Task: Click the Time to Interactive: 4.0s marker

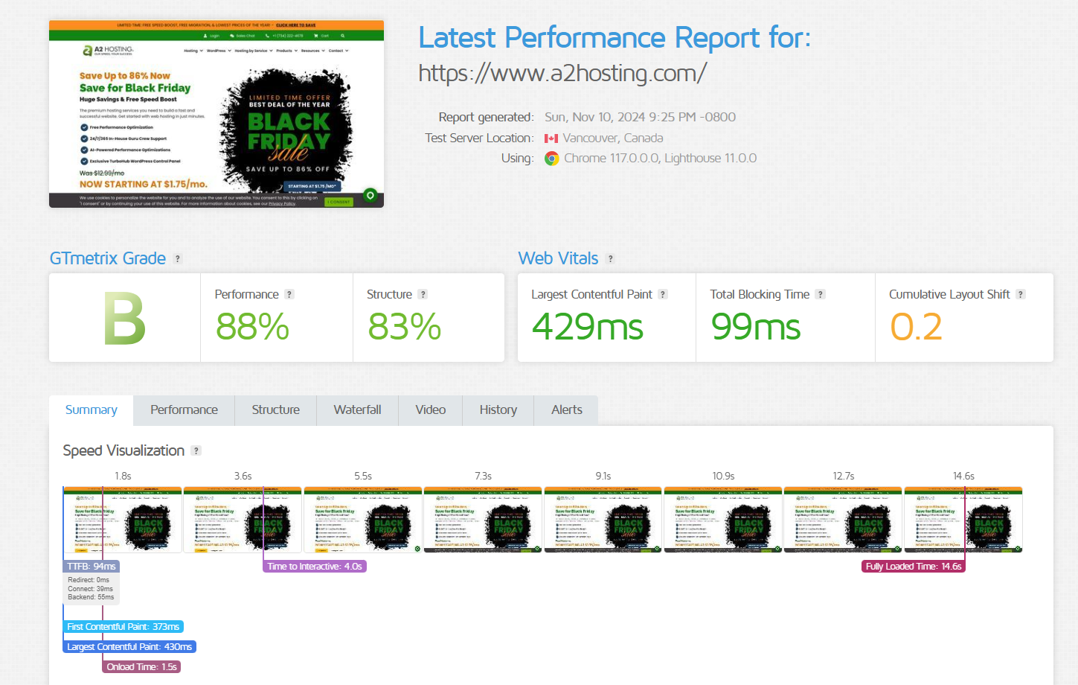Action: pyautogui.click(x=315, y=567)
